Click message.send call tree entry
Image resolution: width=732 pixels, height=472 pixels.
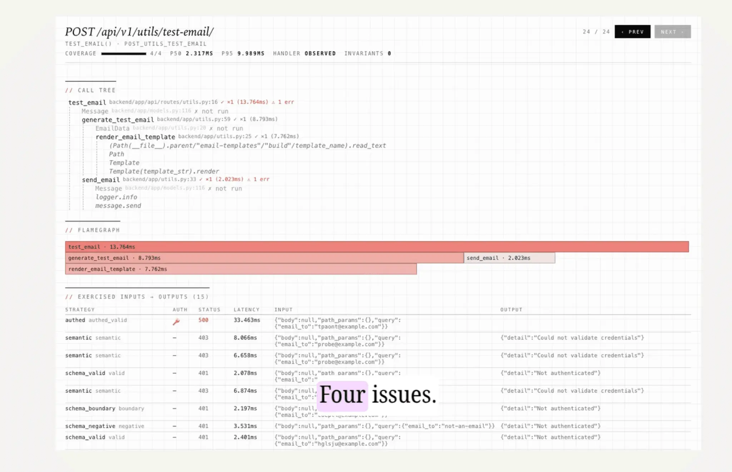(x=118, y=206)
